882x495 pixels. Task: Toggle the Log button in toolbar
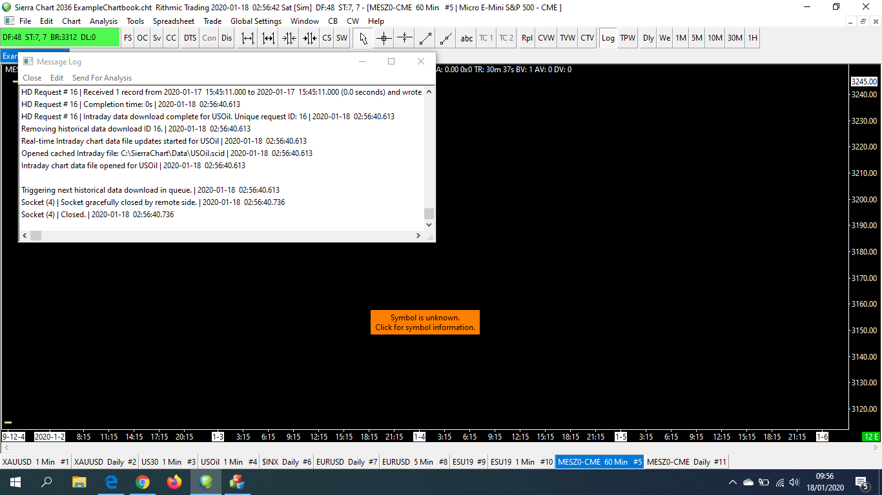608,38
